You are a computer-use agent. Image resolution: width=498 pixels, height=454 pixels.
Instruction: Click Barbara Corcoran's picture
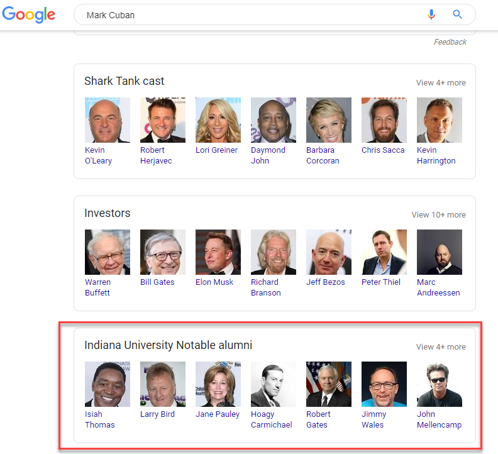(329, 120)
